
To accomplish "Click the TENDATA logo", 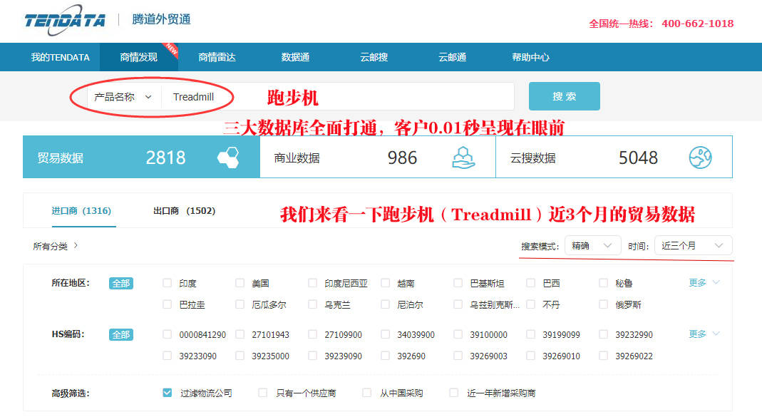I will (65, 20).
